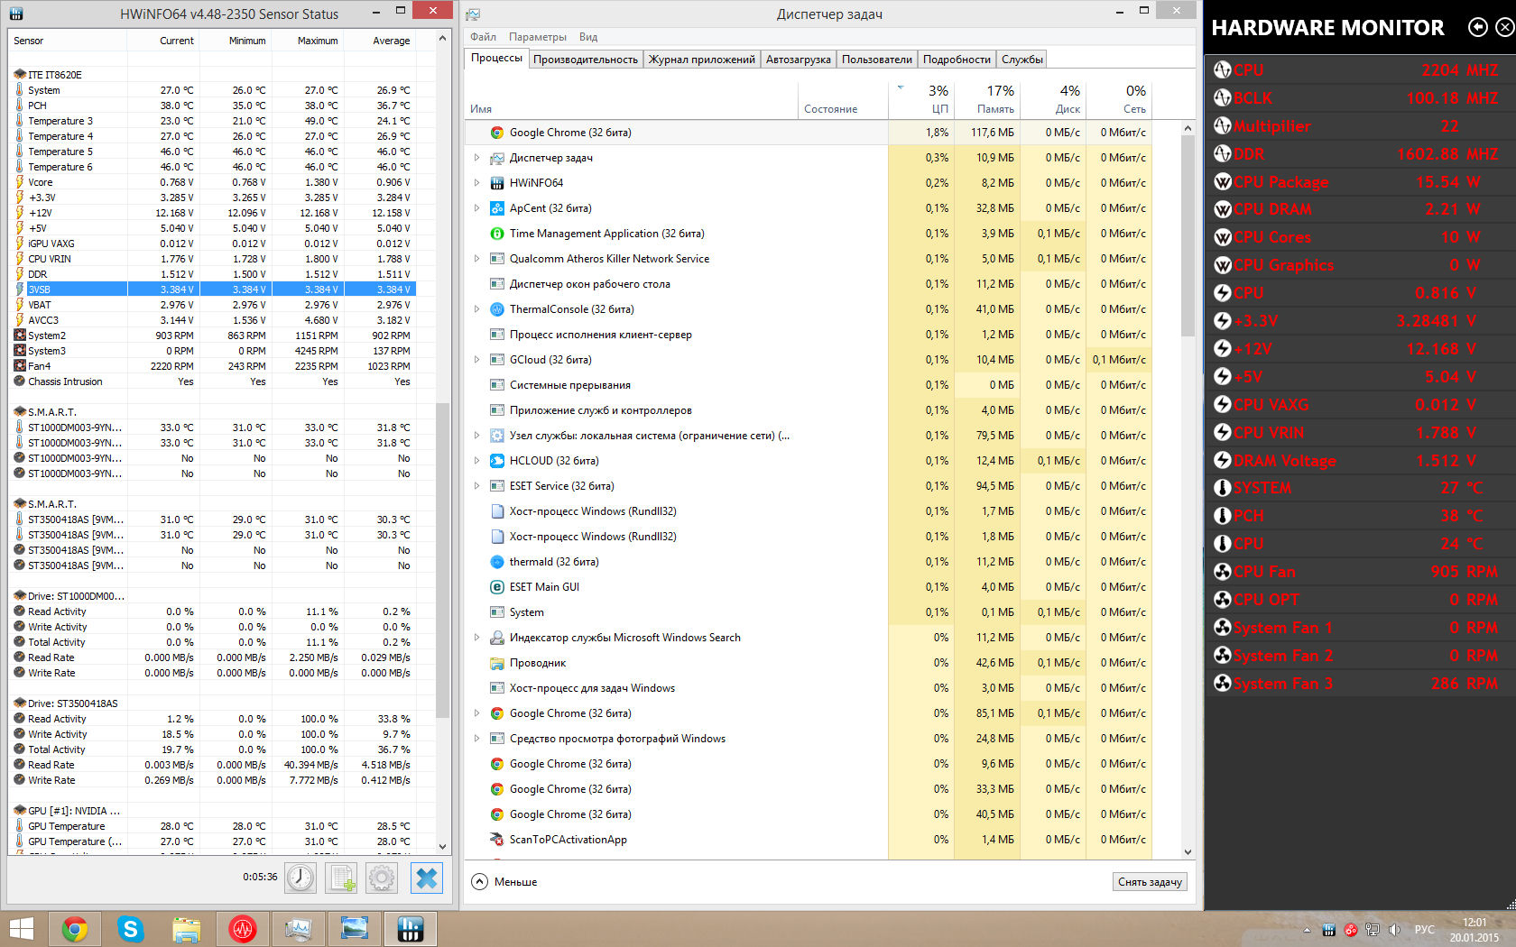Open the Журнал приложений tab
The image size is (1516, 947).
point(702,60)
